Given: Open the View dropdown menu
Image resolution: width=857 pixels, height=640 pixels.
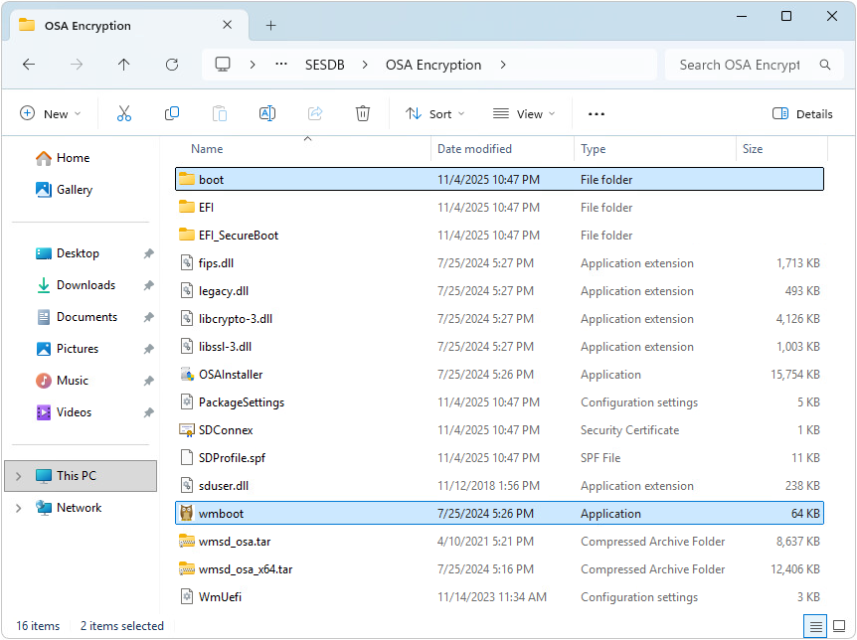Looking at the screenshot, I should pos(524,113).
